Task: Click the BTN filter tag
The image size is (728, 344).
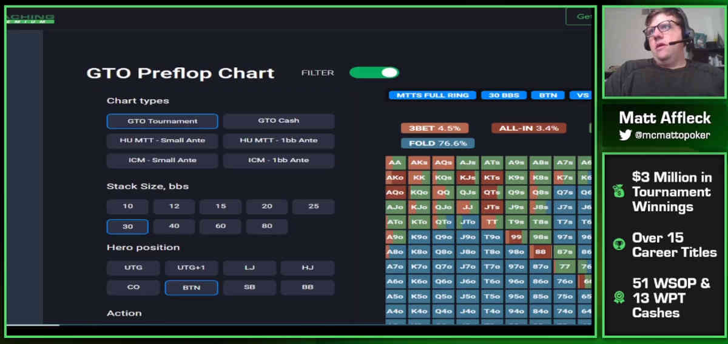Action: (548, 95)
